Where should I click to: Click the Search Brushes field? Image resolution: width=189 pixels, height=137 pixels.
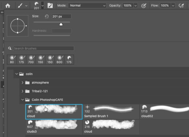[x=43, y=48]
